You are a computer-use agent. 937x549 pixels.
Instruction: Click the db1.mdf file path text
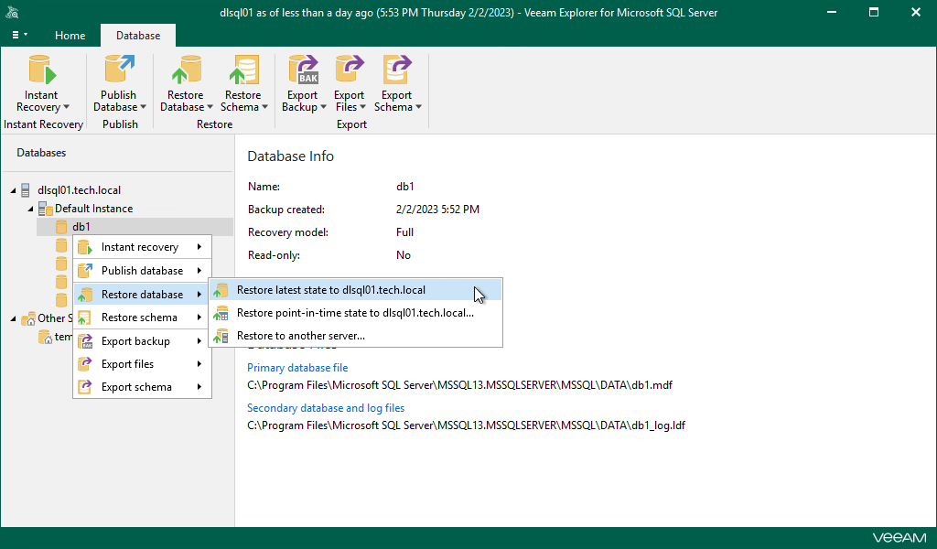pos(459,385)
